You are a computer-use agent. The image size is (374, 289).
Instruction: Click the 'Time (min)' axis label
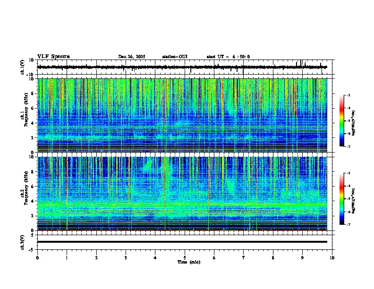[189, 262]
